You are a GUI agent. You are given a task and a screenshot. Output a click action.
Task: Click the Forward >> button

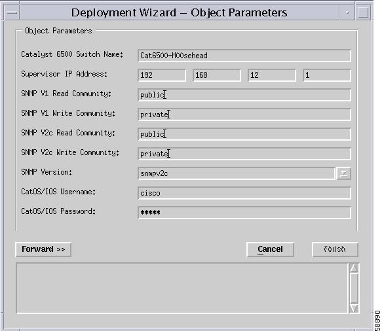43,249
